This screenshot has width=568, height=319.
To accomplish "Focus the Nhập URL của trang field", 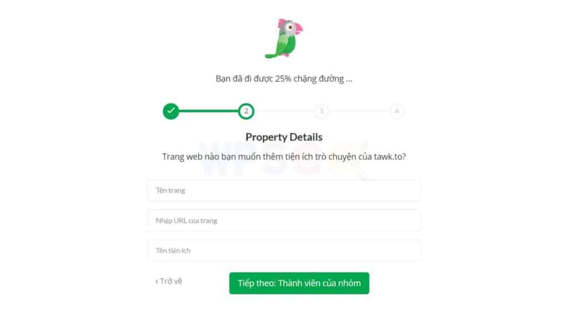I will (x=284, y=220).
